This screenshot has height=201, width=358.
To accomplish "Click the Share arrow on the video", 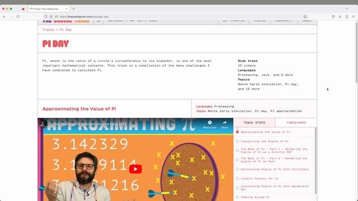I will point(225,122).
